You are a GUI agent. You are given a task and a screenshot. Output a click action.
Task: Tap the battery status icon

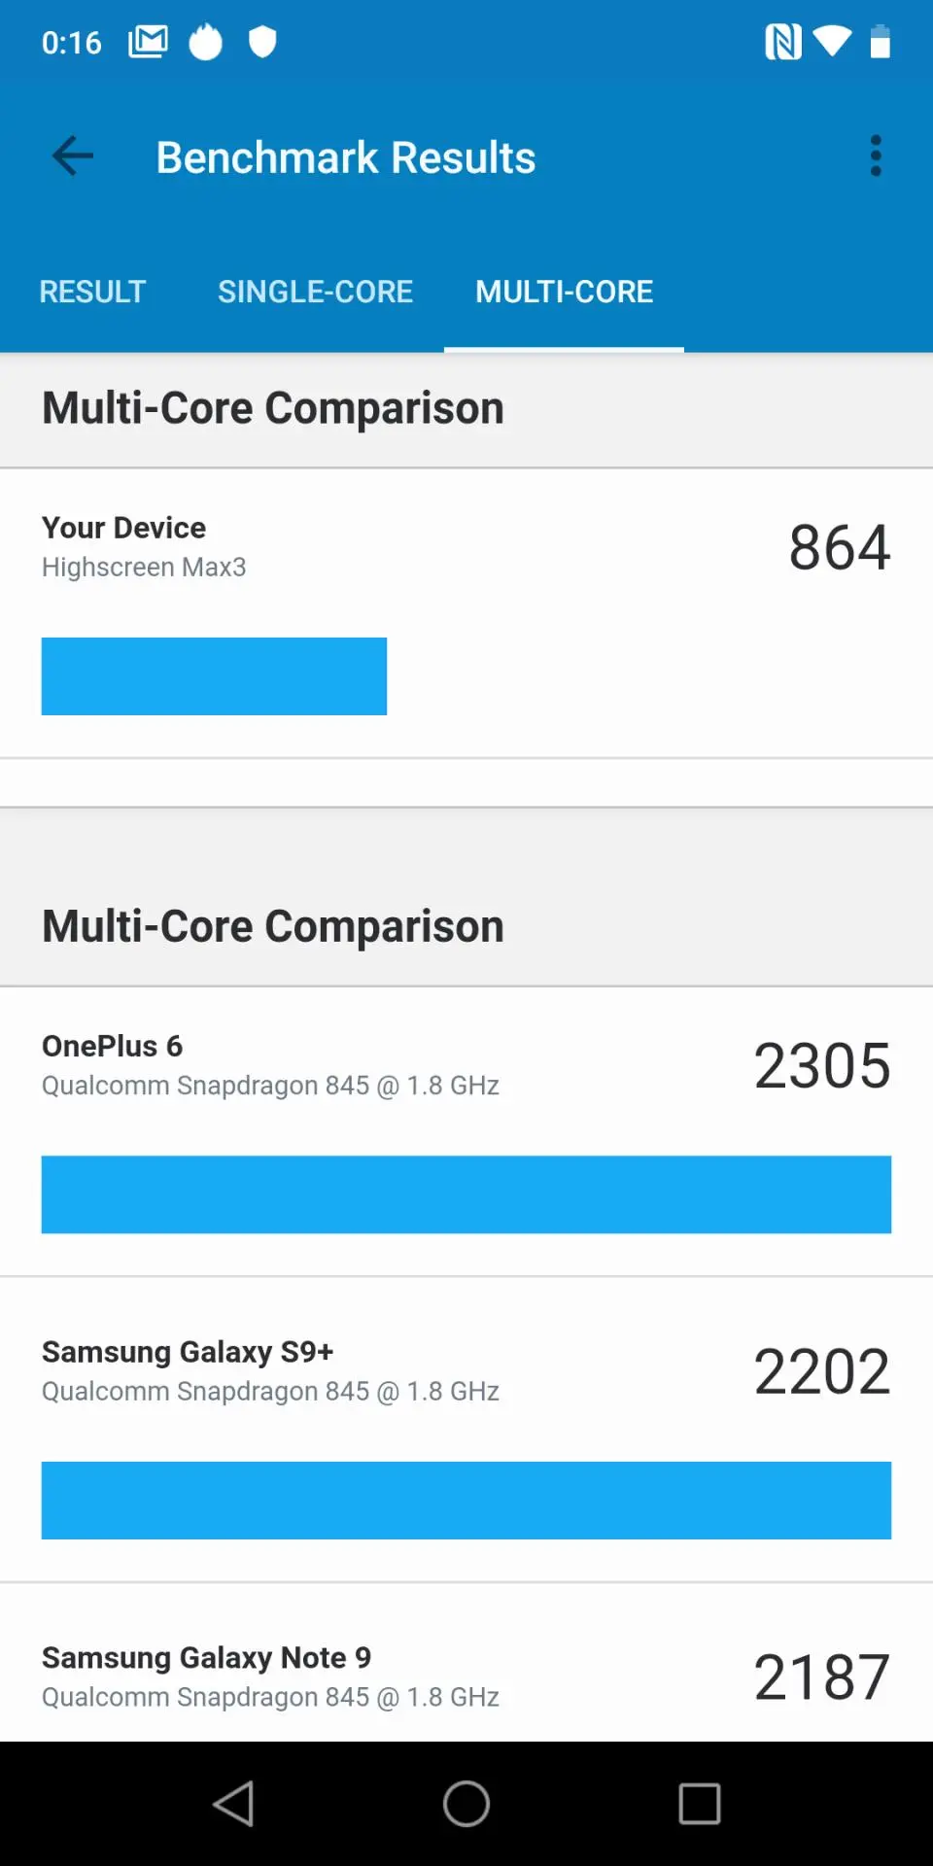pyautogui.click(x=880, y=42)
